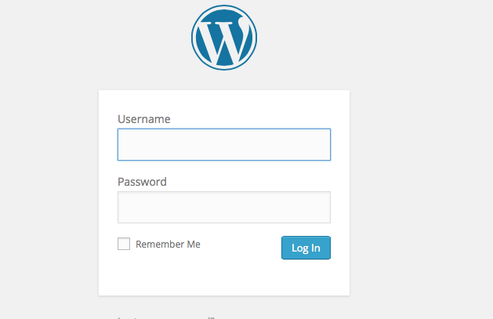Image resolution: width=493 pixels, height=319 pixels.
Task: Submit the form with Log In
Action: coord(306,248)
